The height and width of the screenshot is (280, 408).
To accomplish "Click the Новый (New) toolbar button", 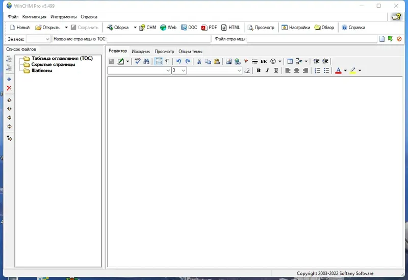I will coord(20,28).
